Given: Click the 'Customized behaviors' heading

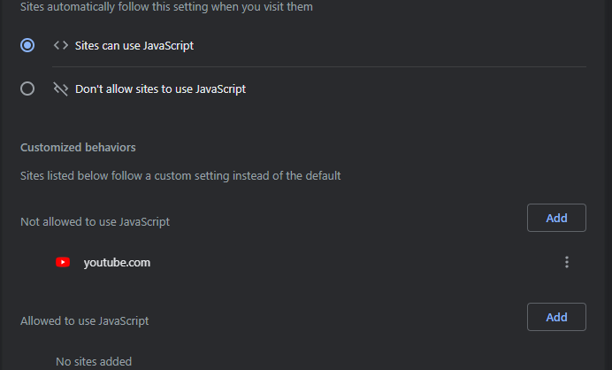Looking at the screenshot, I should [78, 147].
